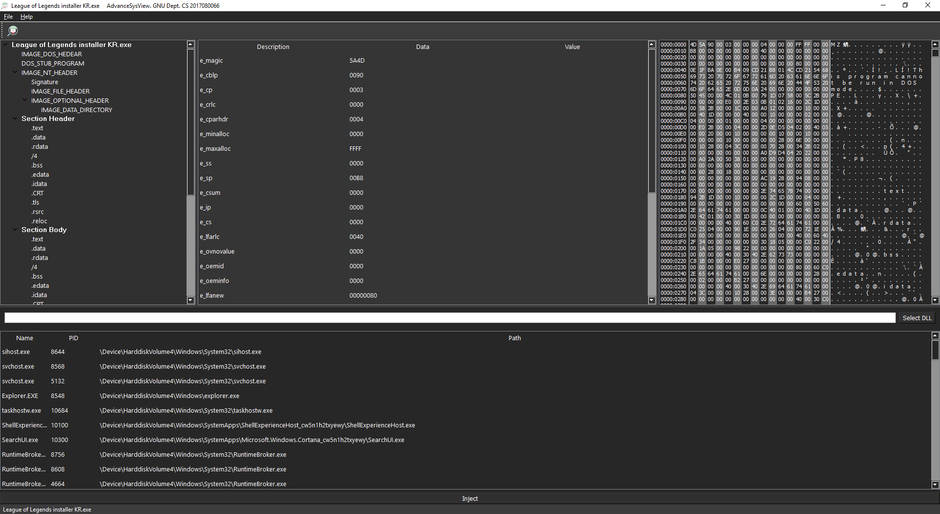This screenshot has height=514, width=940.
Task: Select .text under Section Header
Action: click(37, 128)
